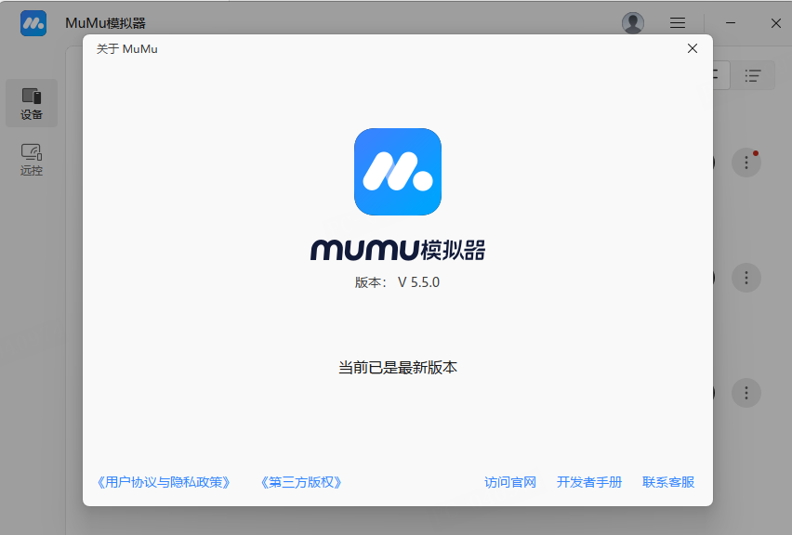
Task: Open the 远控 remote control sidebar icon
Action: point(32,159)
